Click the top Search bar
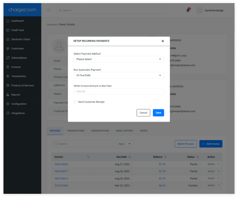The image size is (238, 197). pos(112,10)
